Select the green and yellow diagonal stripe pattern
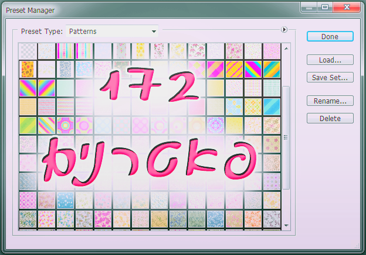Viewport: 366px width, 255px height. click(28, 125)
